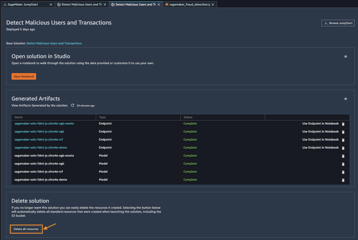The width and height of the screenshot is (358, 240).
Task: Switch to sagemaker_fraud_detection notebook tab
Action: point(187,5)
